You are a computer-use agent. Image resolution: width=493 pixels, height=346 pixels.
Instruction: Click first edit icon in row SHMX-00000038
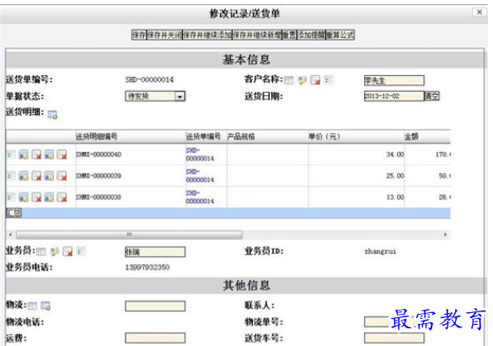coord(24,197)
